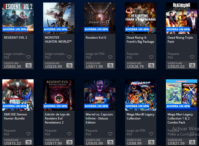The image size is (199, 146).
Task: Wishlist RESIDENT EVIL 2 with heart icon
Action: tap(29, 57)
